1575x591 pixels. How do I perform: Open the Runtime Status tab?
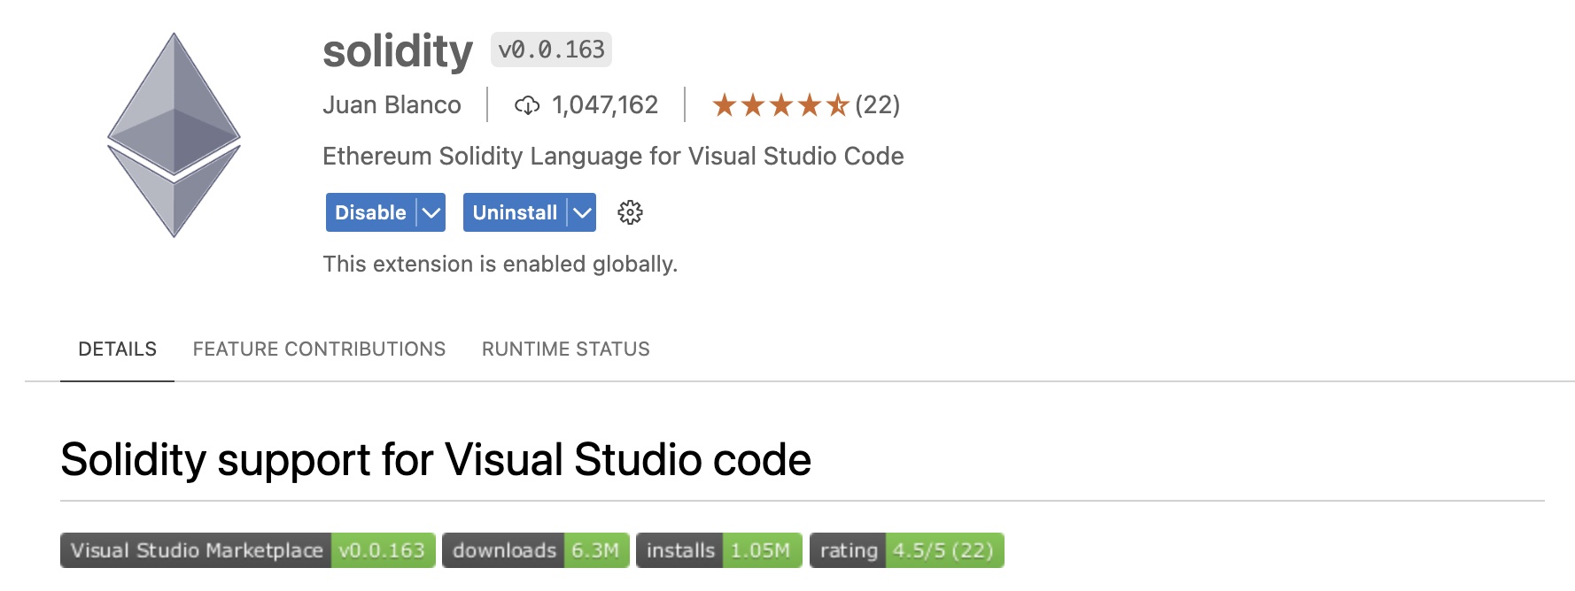565,349
